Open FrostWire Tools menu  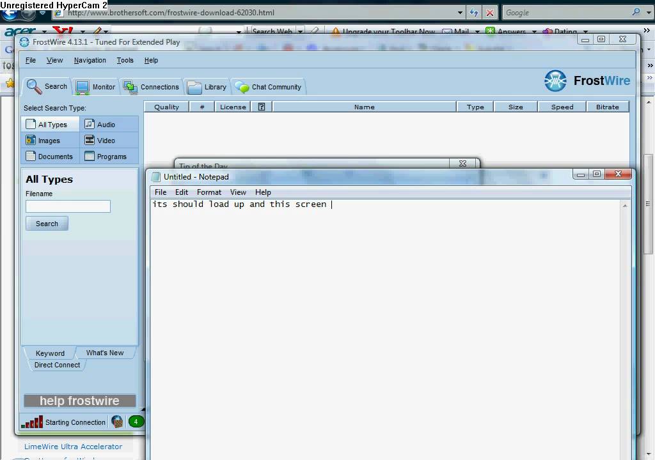125,60
